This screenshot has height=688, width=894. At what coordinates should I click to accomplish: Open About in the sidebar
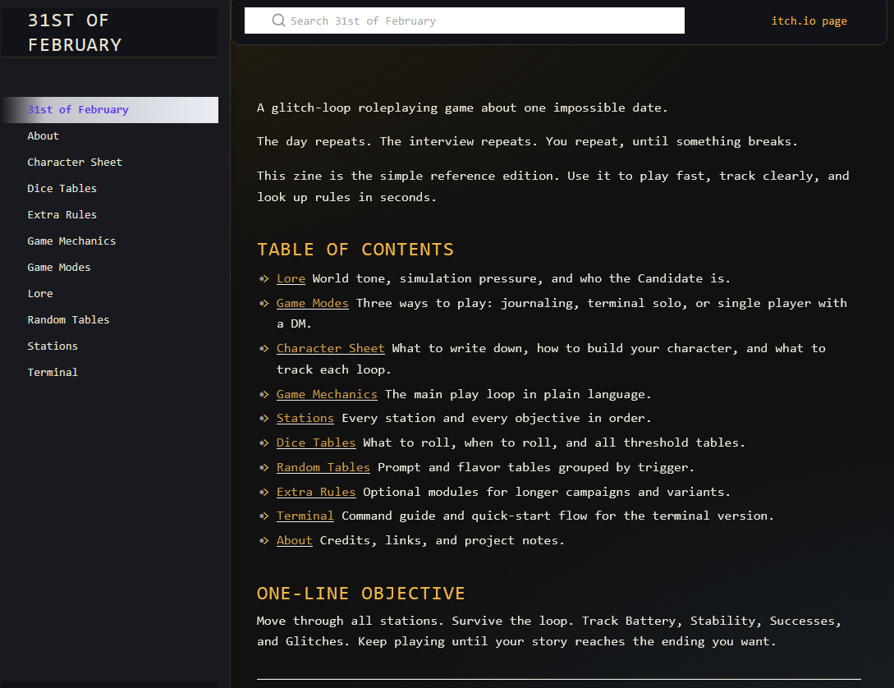point(43,135)
